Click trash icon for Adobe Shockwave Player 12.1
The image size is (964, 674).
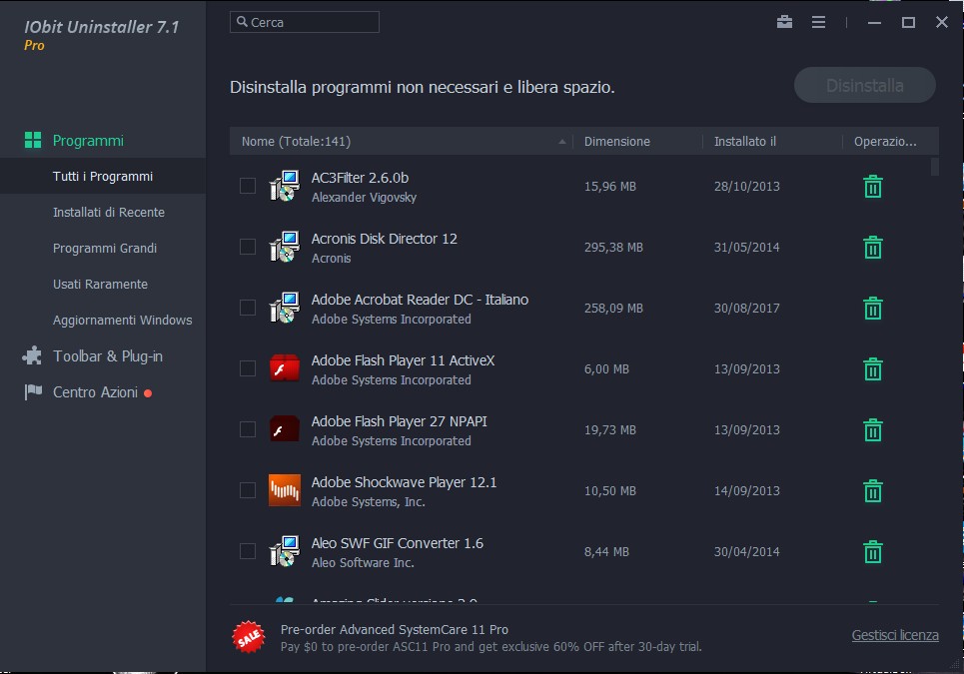coord(873,490)
